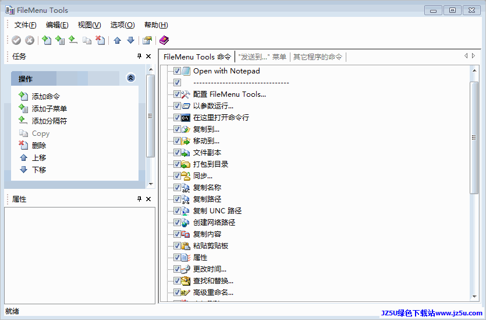Click the command list scroll down arrow

474,297
